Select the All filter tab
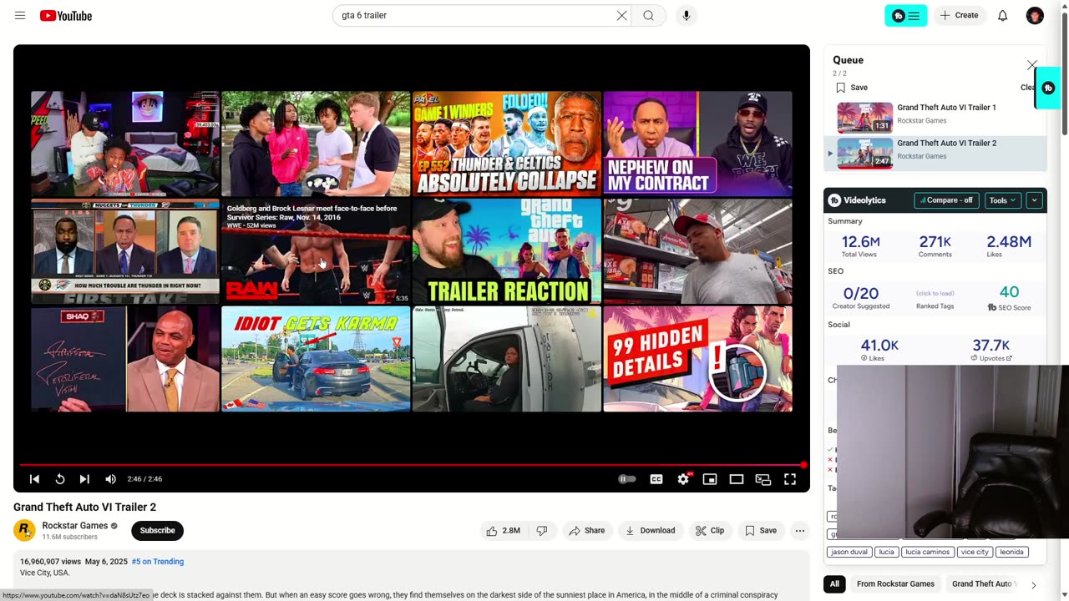This screenshot has width=1069, height=601. pos(833,584)
